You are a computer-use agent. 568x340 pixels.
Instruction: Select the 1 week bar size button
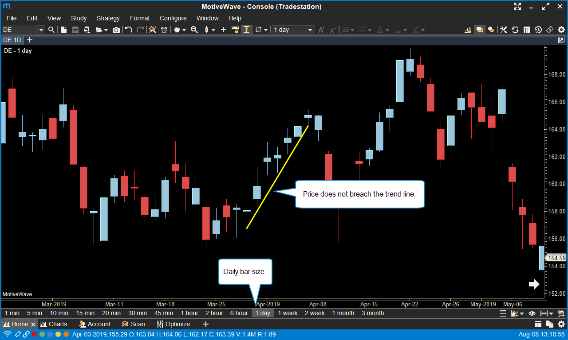tap(288, 313)
